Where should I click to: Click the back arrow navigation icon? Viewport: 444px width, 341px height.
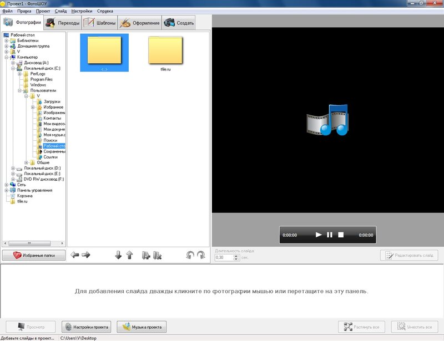tap(75, 255)
